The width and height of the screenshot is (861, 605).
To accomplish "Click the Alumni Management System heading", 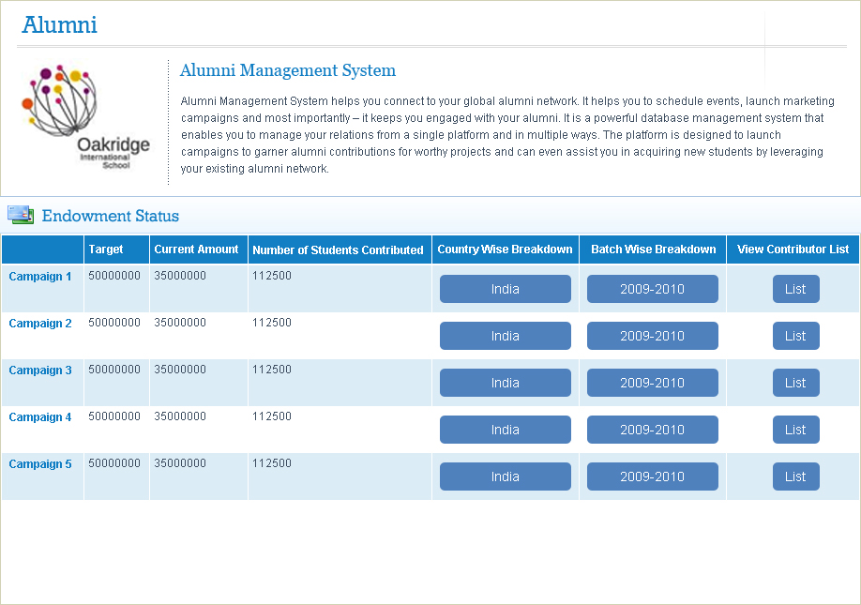I will tap(287, 70).
